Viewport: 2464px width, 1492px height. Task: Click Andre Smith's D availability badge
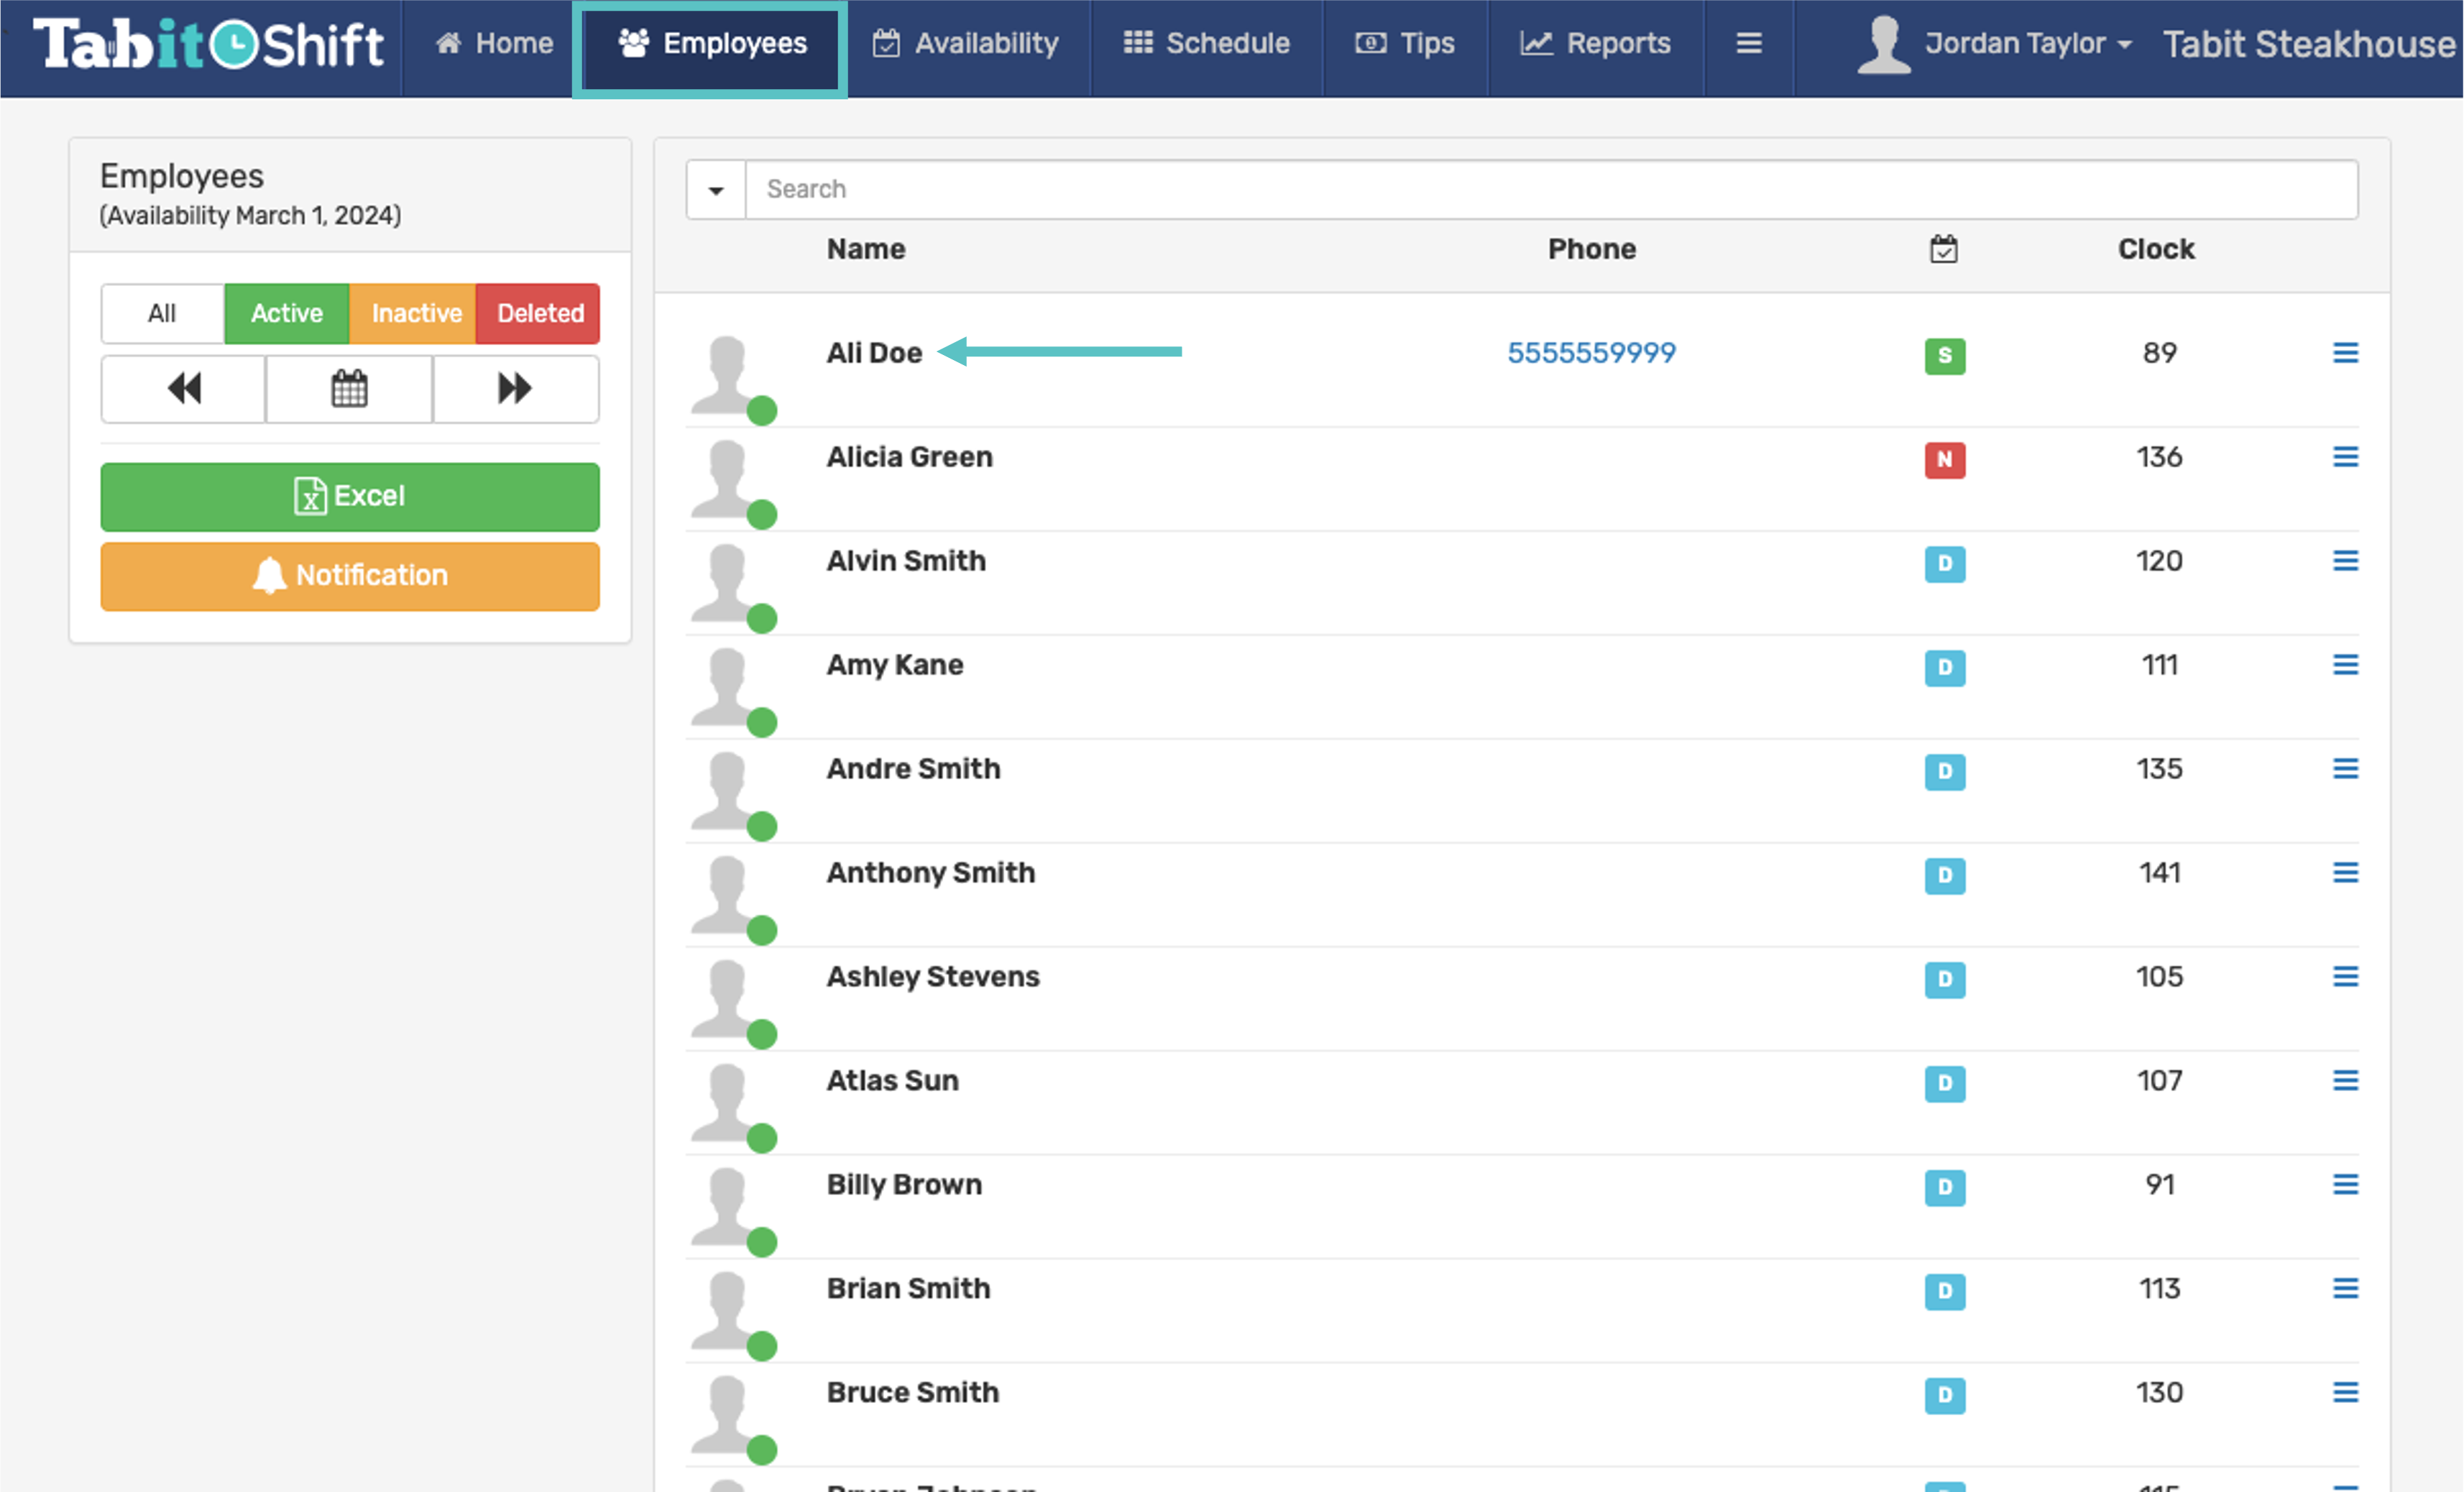coord(1945,772)
